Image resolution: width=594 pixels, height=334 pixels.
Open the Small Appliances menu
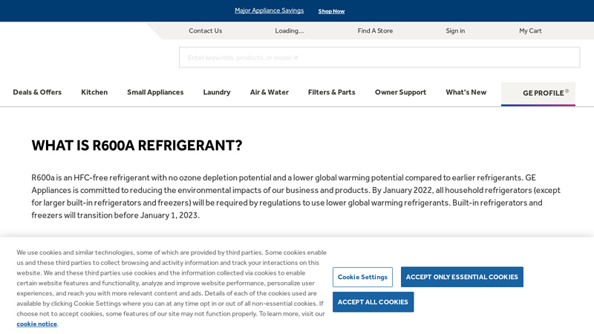click(x=155, y=92)
